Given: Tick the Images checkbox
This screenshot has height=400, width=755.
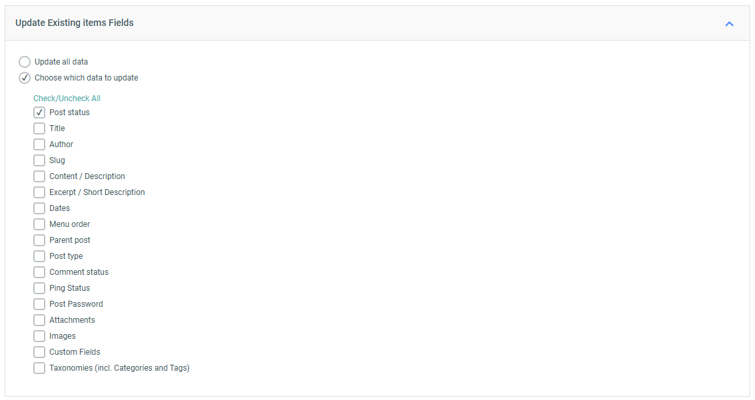Looking at the screenshot, I should tap(39, 336).
